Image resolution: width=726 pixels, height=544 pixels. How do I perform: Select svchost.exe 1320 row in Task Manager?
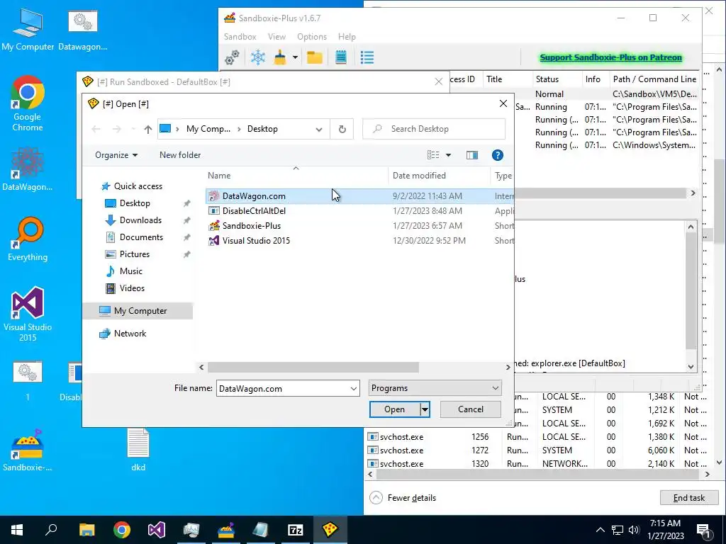[x=539, y=463]
